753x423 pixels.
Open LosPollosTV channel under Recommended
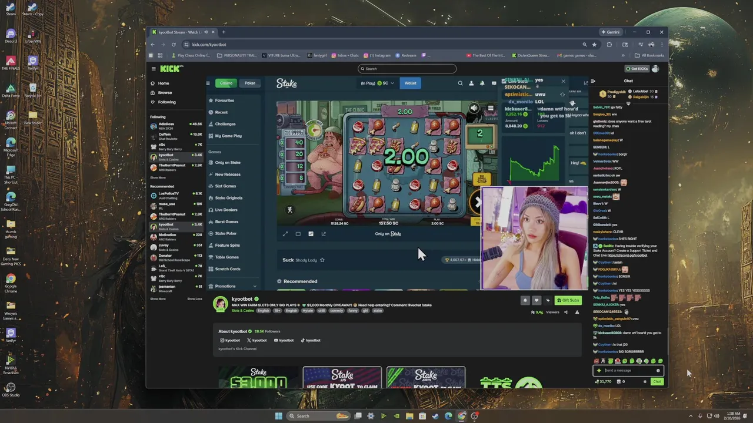click(x=176, y=194)
